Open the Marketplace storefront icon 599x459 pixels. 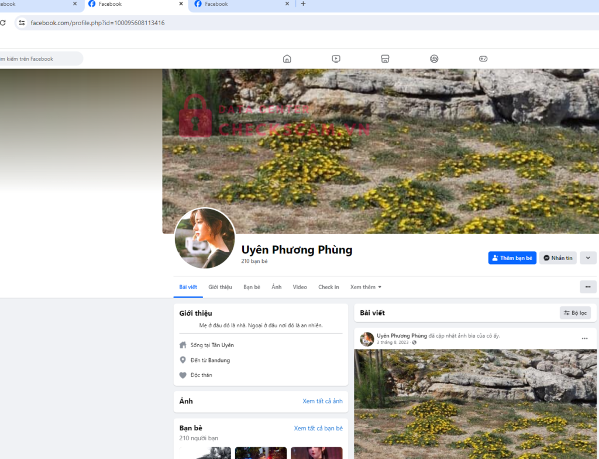pos(385,59)
